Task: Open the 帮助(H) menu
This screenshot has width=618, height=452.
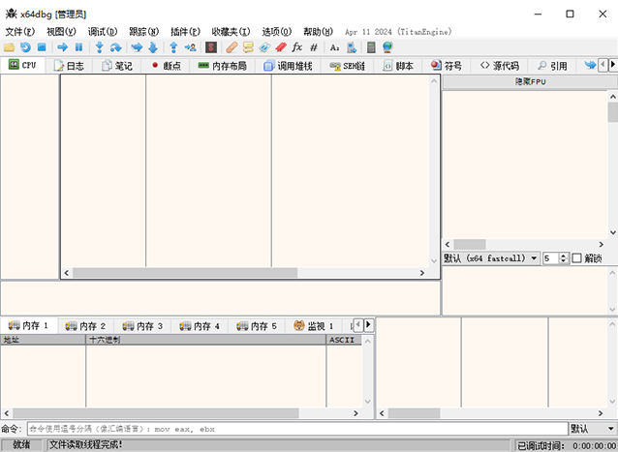Action: coord(318,32)
